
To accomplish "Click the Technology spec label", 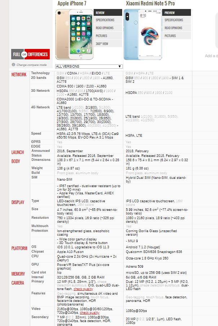I will point(40,73).
